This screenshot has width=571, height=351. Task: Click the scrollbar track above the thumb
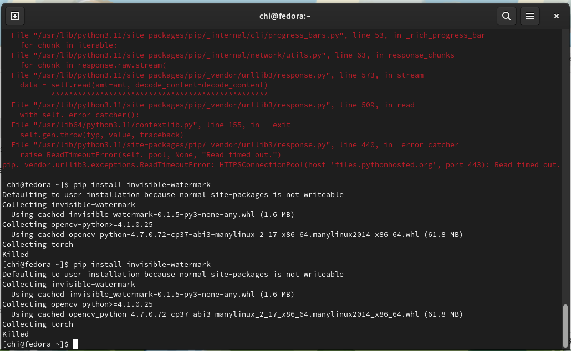point(565,166)
